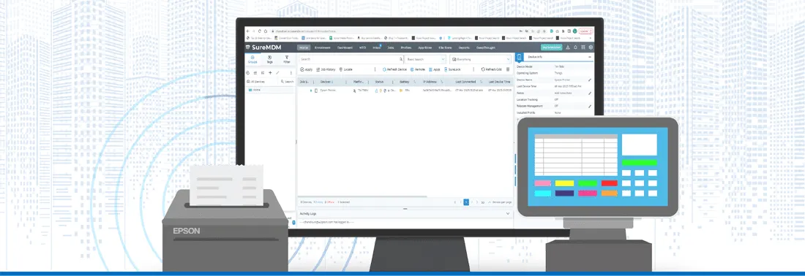Open the App Store tab

pyautogui.click(x=425, y=47)
